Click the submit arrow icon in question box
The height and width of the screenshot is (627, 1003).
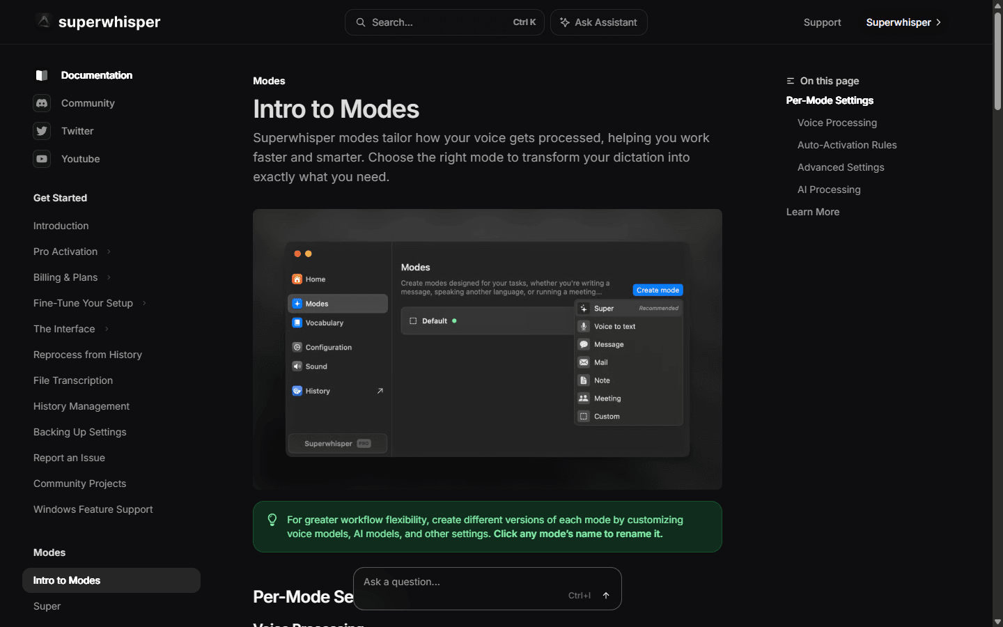pos(606,596)
